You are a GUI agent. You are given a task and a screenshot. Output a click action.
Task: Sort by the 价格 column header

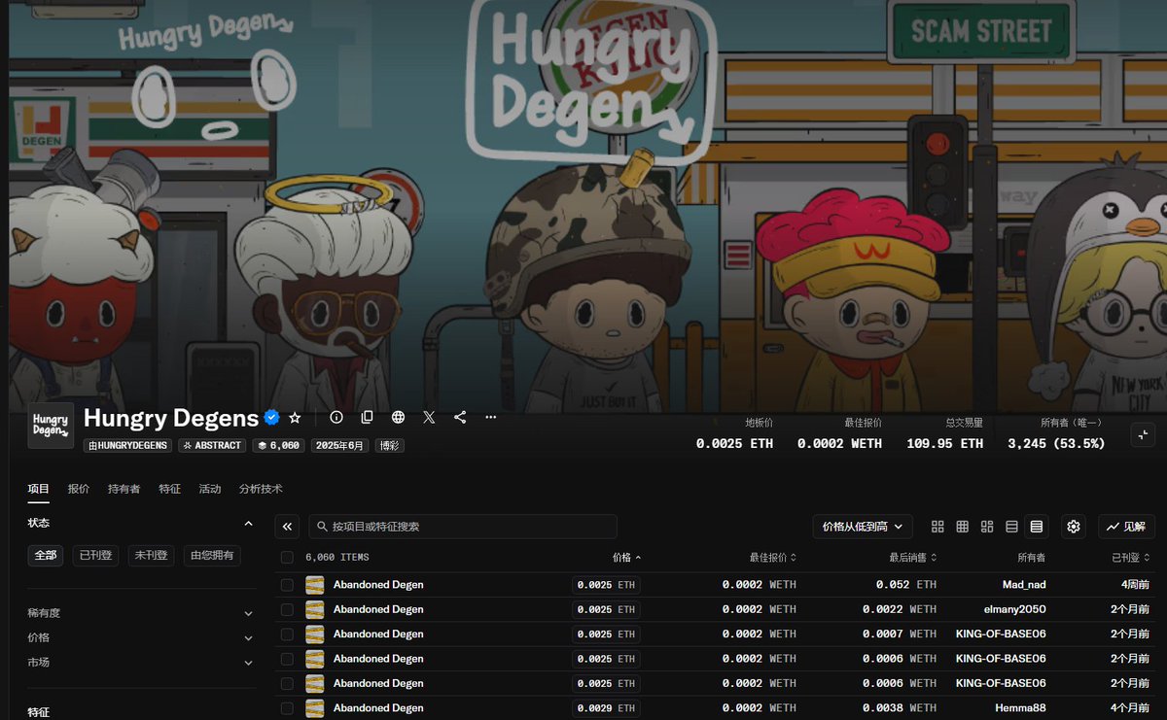click(x=626, y=558)
